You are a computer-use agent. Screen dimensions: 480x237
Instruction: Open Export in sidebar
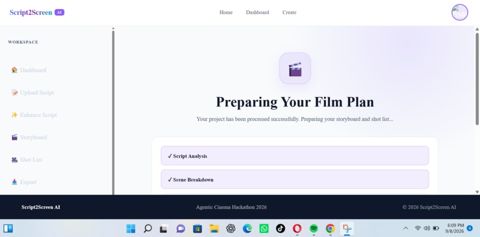coord(28,182)
